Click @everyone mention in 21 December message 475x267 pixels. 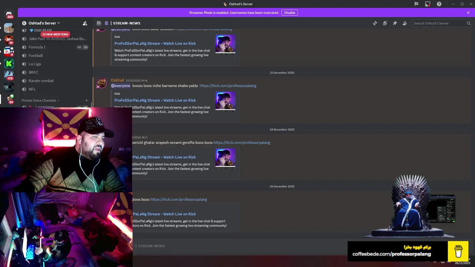pos(121,86)
